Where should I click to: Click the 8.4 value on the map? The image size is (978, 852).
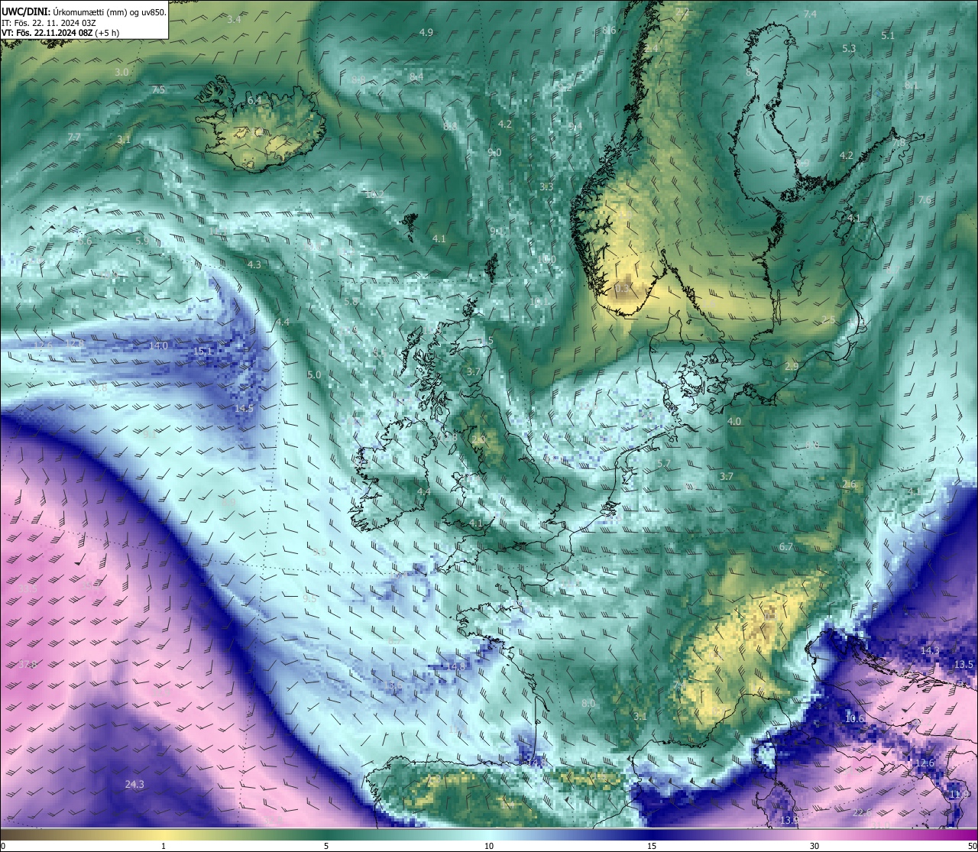(416, 77)
